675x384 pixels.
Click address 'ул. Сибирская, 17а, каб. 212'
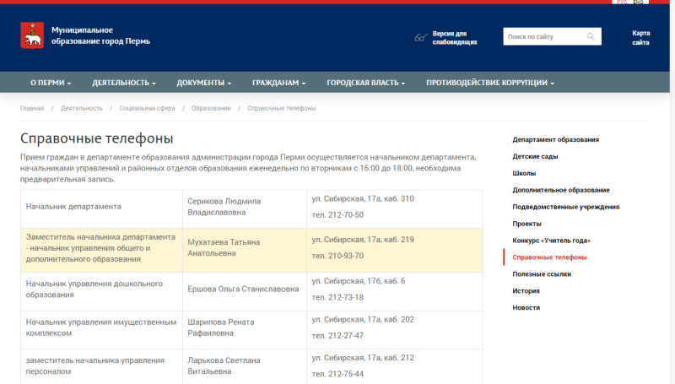pyautogui.click(x=363, y=358)
